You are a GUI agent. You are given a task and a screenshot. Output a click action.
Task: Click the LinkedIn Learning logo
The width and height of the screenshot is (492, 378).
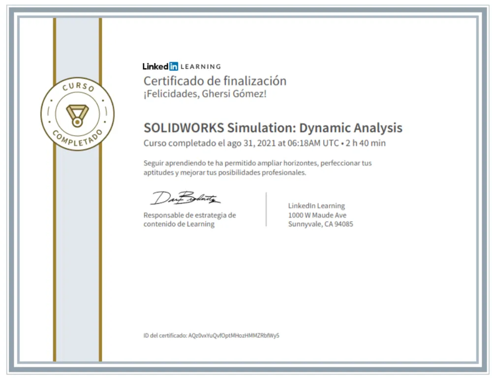pyautogui.click(x=182, y=66)
